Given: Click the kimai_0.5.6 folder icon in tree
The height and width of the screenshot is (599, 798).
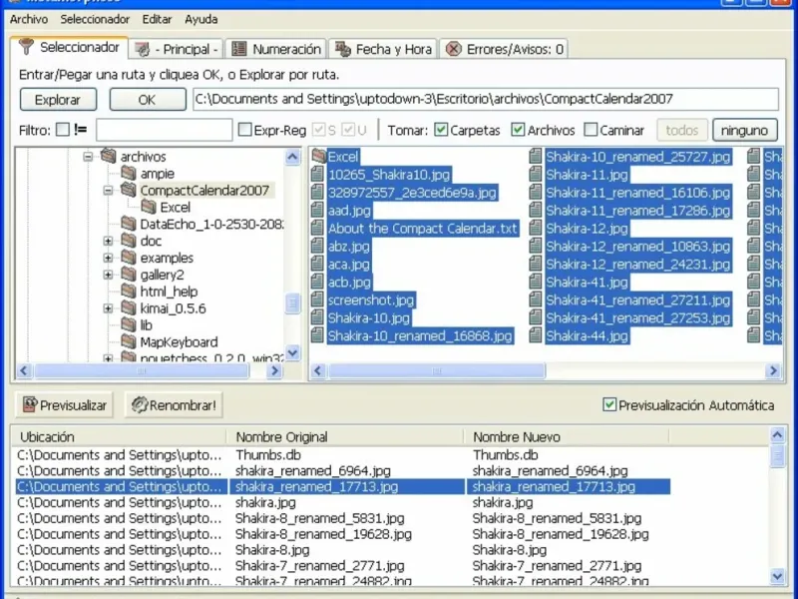Looking at the screenshot, I should click(129, 307).
